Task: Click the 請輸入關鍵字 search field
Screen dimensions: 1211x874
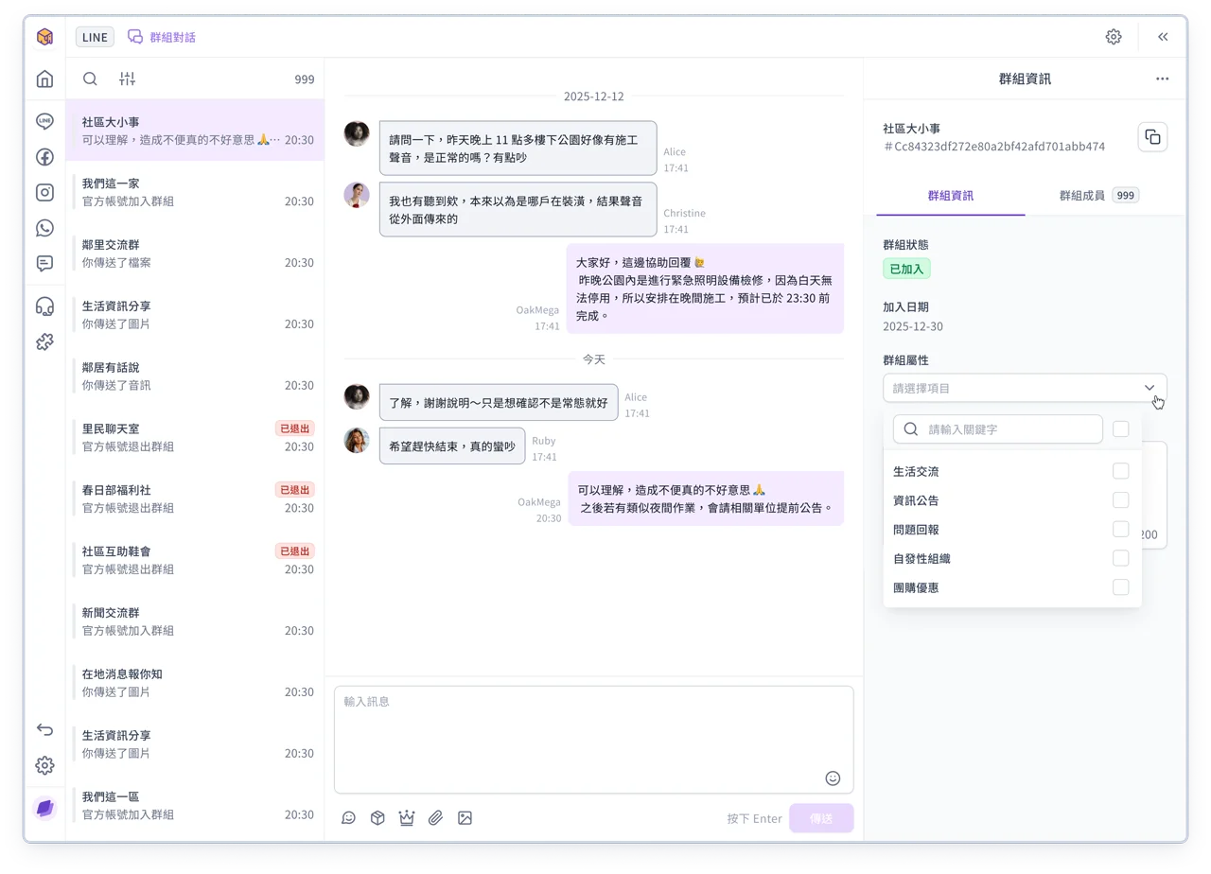Action: pos(998,429)
